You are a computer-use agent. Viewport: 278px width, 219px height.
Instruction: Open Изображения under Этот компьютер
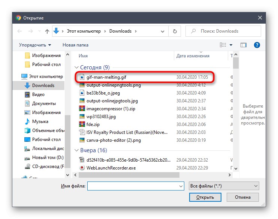[x=42, y=112]
